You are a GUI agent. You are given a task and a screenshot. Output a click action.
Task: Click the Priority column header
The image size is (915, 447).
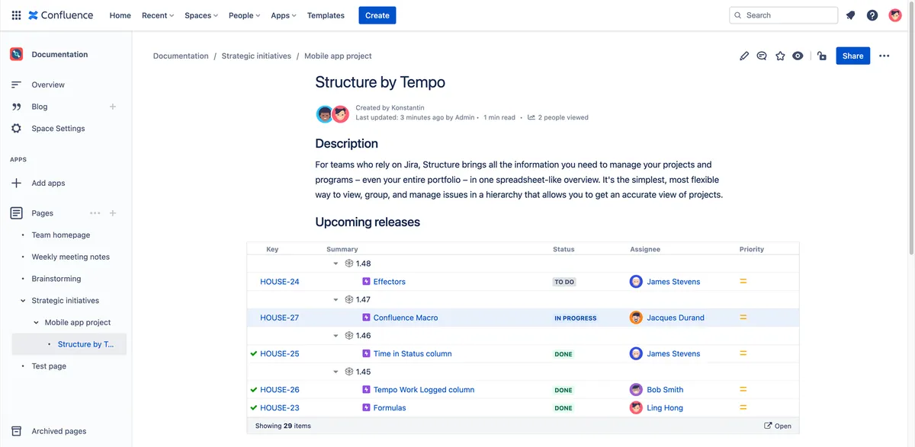tap(752, 249)
